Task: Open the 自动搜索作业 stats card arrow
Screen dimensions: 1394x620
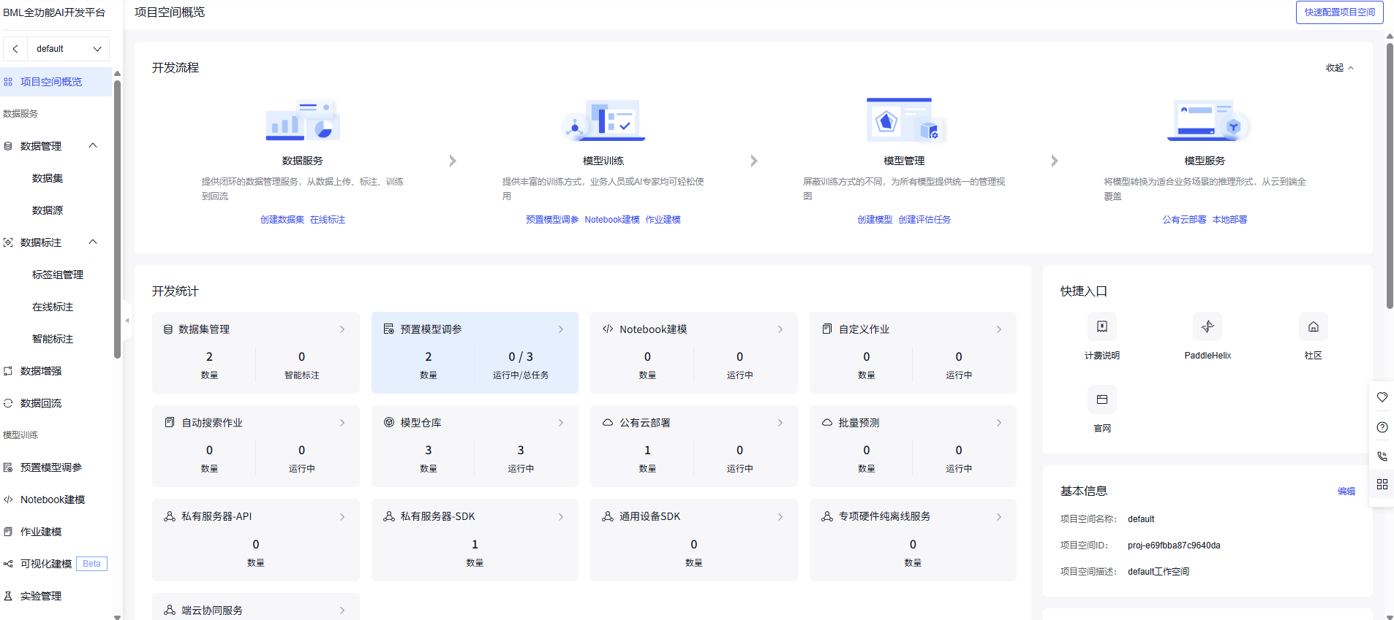Action: click(342, 423)
